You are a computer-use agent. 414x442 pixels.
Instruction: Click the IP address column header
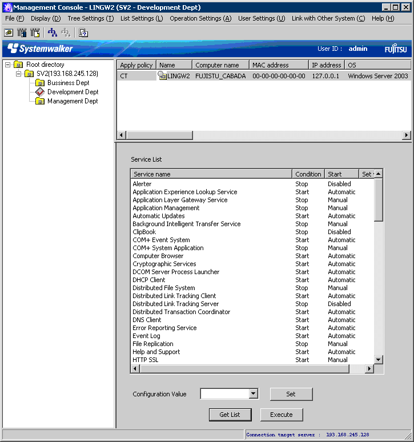point(327,65)
